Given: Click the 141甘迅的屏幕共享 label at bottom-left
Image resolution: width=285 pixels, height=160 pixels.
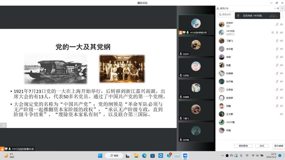Looking at the screenshot, I should click(x=23, y=149).
